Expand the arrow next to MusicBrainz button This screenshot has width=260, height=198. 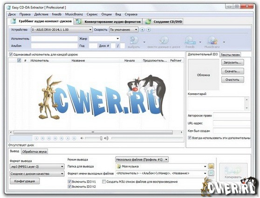point(224,42)
